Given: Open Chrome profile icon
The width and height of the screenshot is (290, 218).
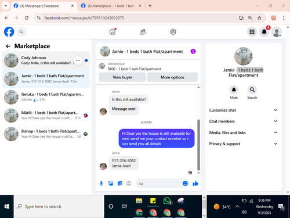Looking at the screenshot, I should [274, 18].
